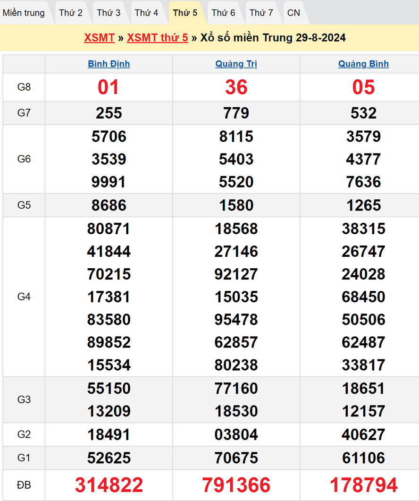
Task: Click the active Thứ 5 tab
Action: point(185,13)
